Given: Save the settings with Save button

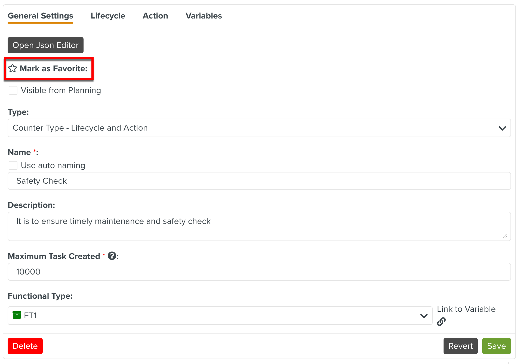Looking at the screenshot, I should tap(496, 346).
